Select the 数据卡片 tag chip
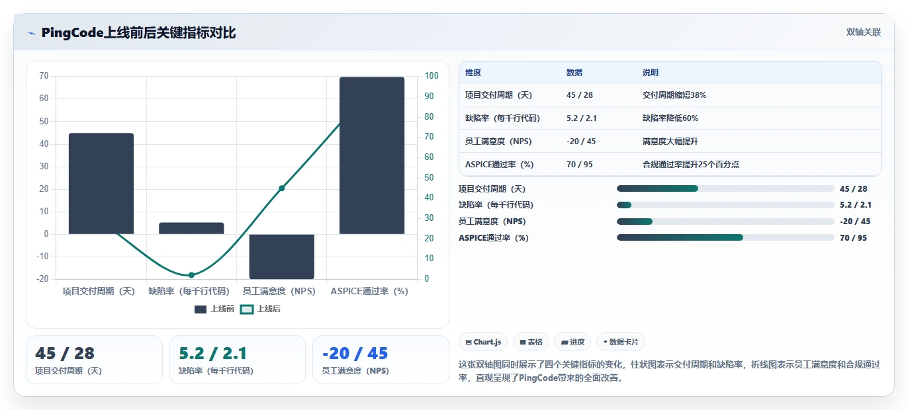Screen dimensions: 908x410 tap(620, 342)
